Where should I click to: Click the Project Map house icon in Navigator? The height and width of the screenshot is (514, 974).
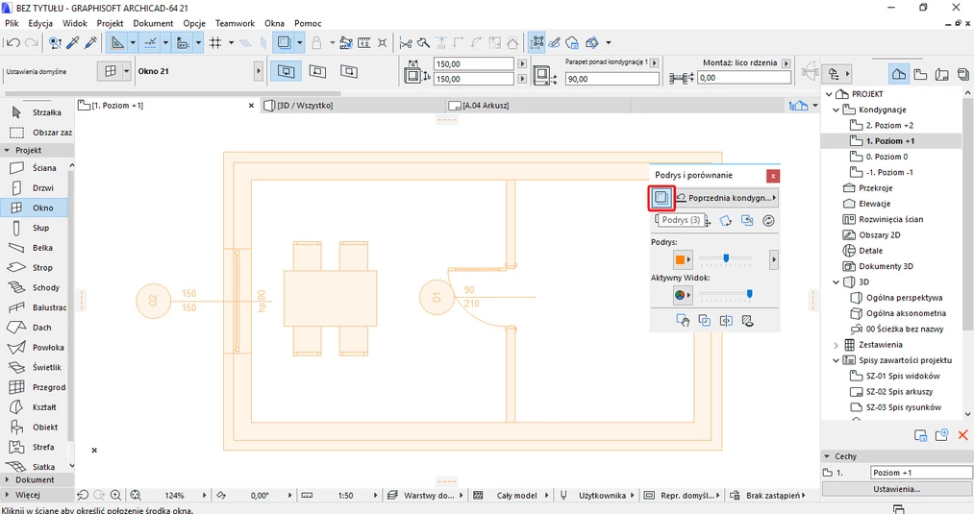898,75
